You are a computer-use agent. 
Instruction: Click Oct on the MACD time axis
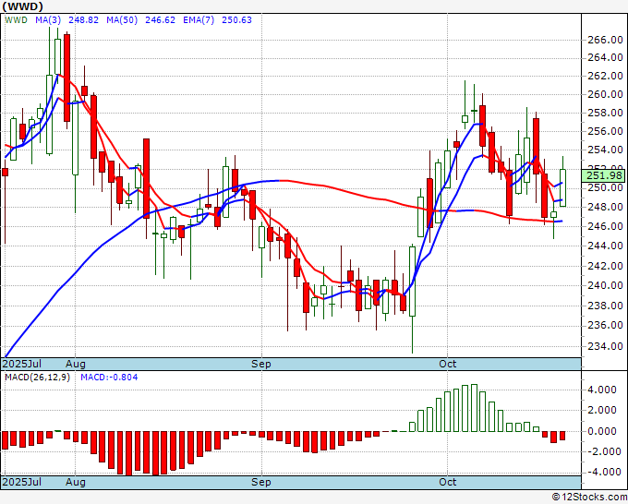447,482
